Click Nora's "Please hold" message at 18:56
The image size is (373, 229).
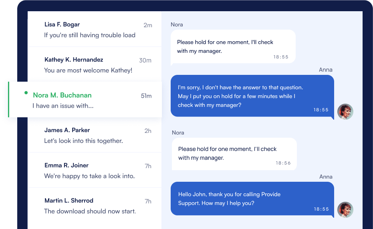pyautogui.click(x=234, y=153)
